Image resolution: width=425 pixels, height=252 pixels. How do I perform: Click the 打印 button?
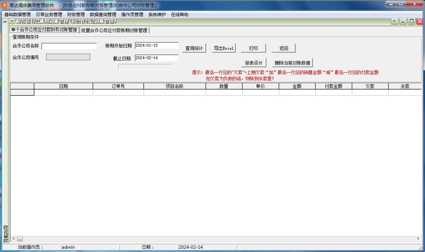(x=253, y=48)
